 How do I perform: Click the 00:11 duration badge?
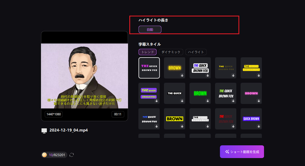pos(118,114)
